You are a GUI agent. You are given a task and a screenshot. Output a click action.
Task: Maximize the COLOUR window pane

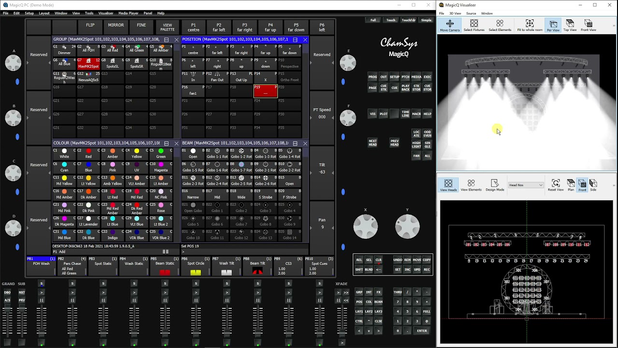pos(167,144)
